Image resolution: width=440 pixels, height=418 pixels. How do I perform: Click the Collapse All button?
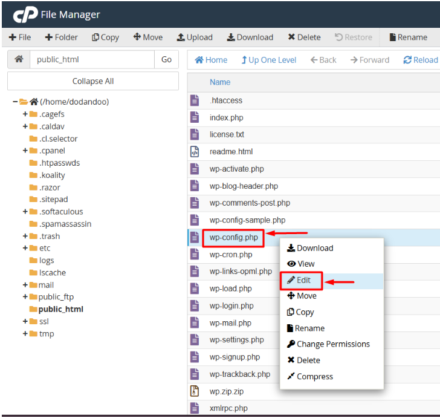[x=93, y=81]
